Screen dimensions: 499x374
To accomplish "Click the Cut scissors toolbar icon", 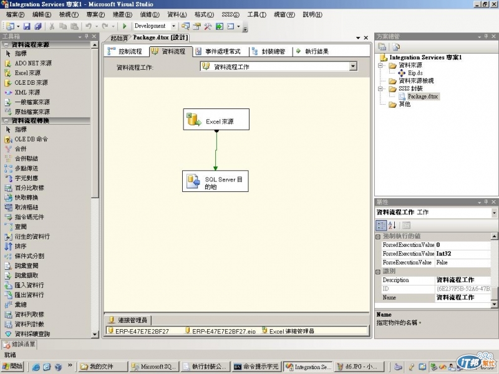I will (52, 26).
